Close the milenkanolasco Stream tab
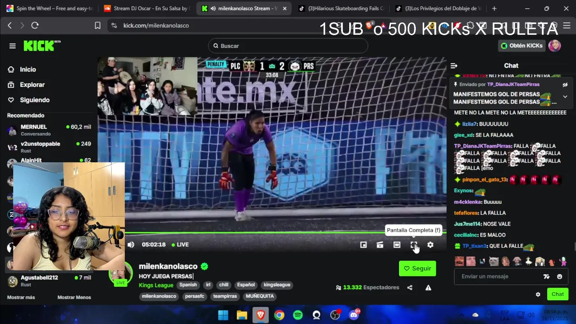 284,9
